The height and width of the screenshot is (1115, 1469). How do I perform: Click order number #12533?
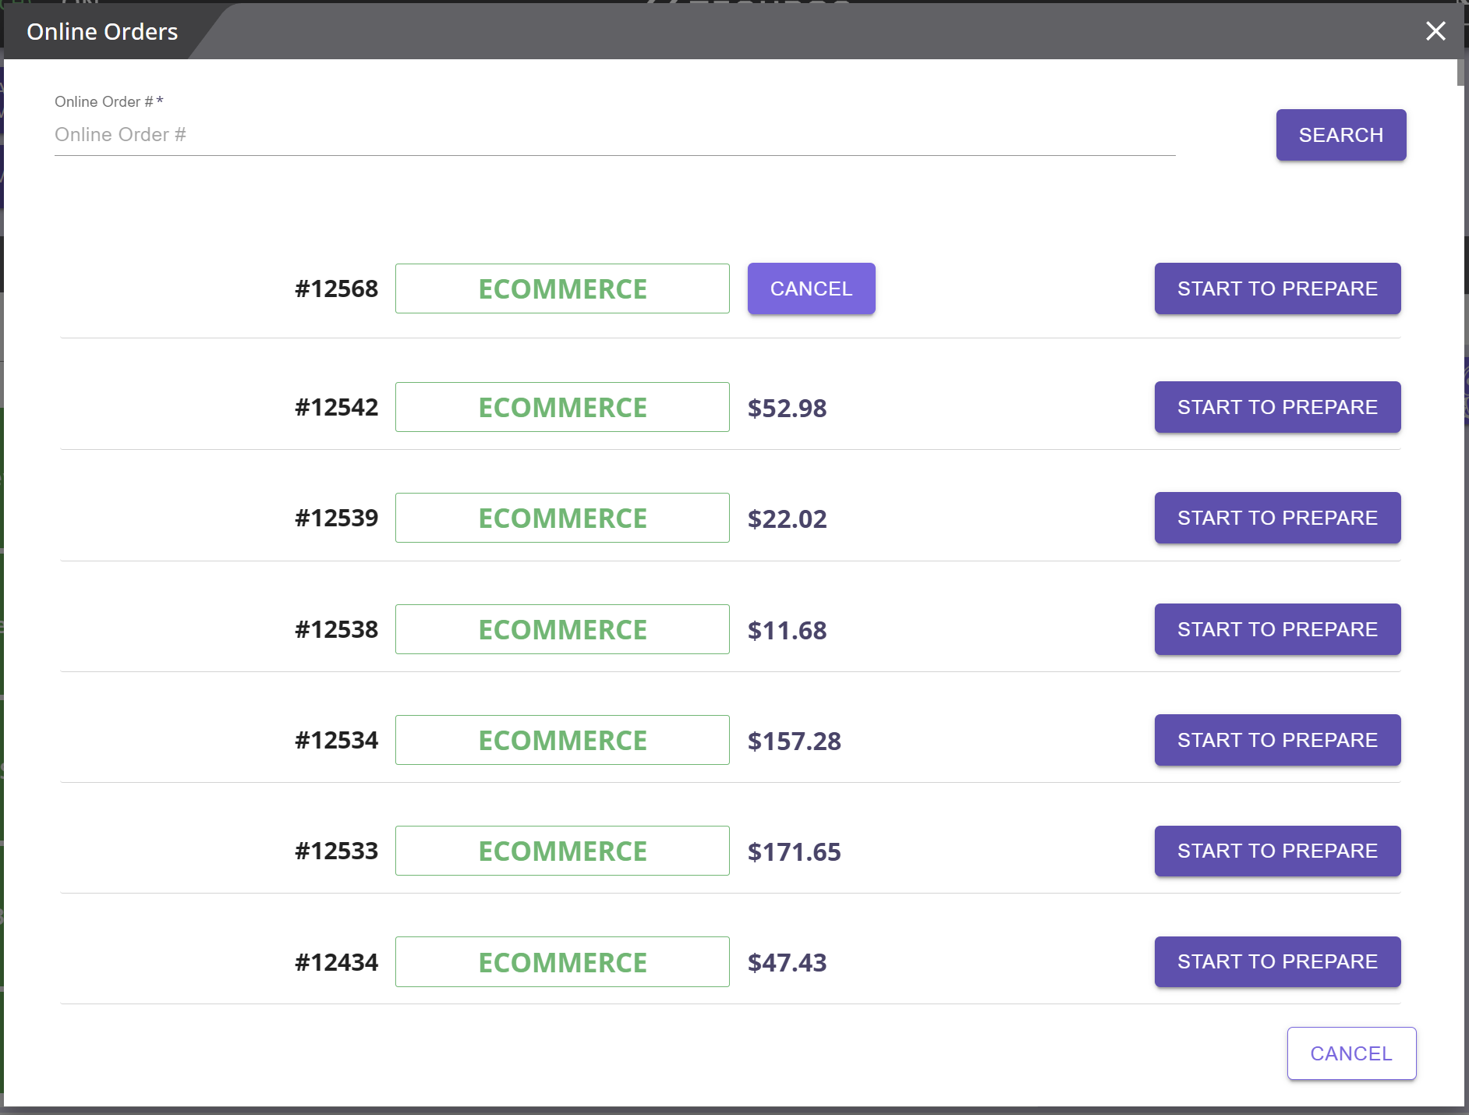coord(336,851)
